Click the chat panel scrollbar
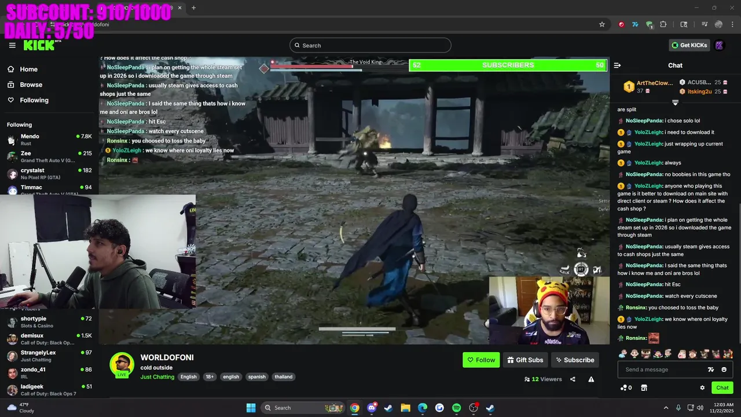The width and height of the screenshot is (741, 417). [739, 272]
